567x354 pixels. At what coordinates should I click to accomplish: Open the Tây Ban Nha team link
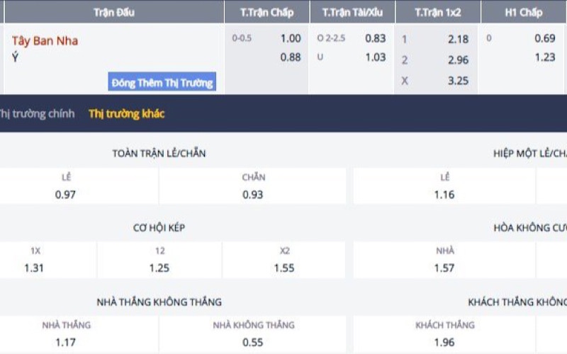[45, 40]
